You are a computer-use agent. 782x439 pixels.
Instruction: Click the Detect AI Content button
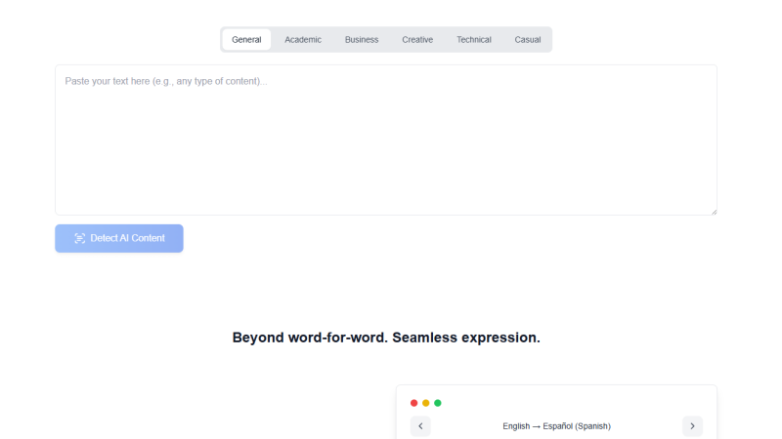coord(119,238)
